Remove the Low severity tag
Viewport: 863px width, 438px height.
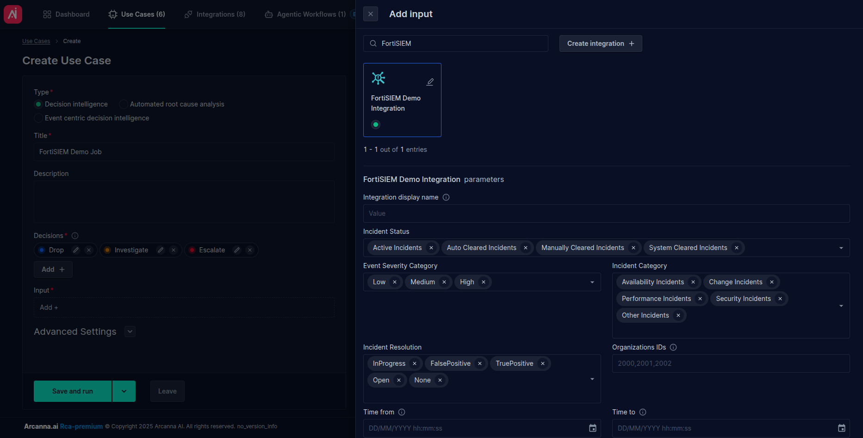pos(395,282)
